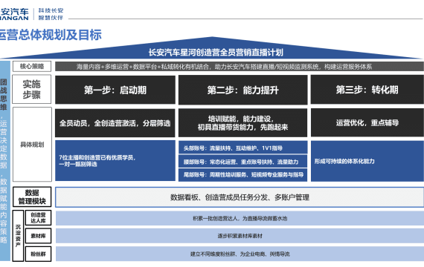Select the 创造营达人库 box

pos(38,217)
